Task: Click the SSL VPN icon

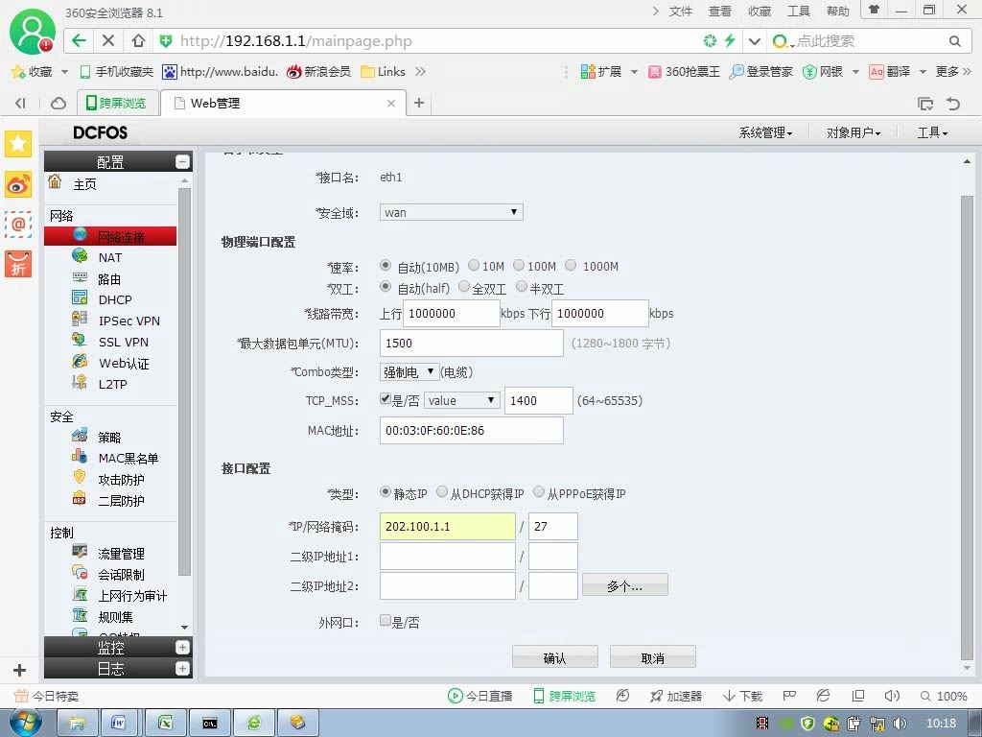Action: pos(80,341)
